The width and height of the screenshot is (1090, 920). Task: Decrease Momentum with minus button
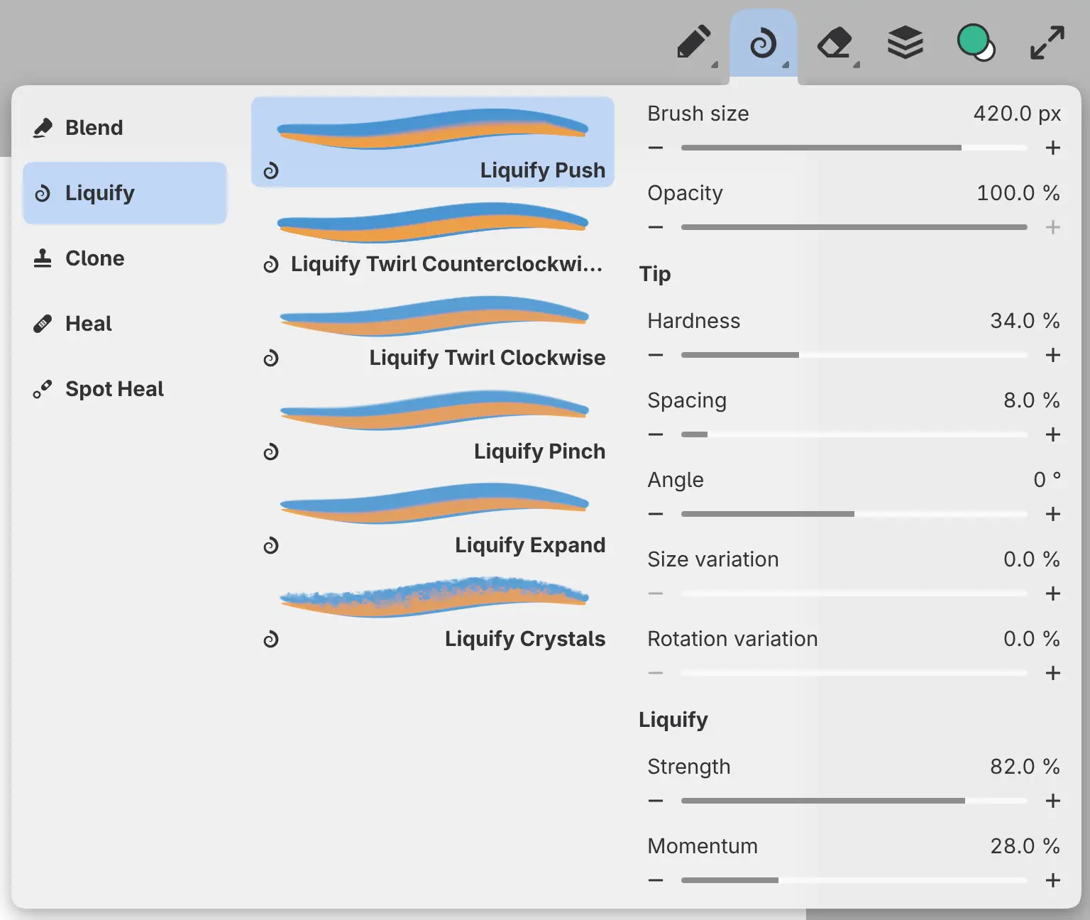pos(656,880)
